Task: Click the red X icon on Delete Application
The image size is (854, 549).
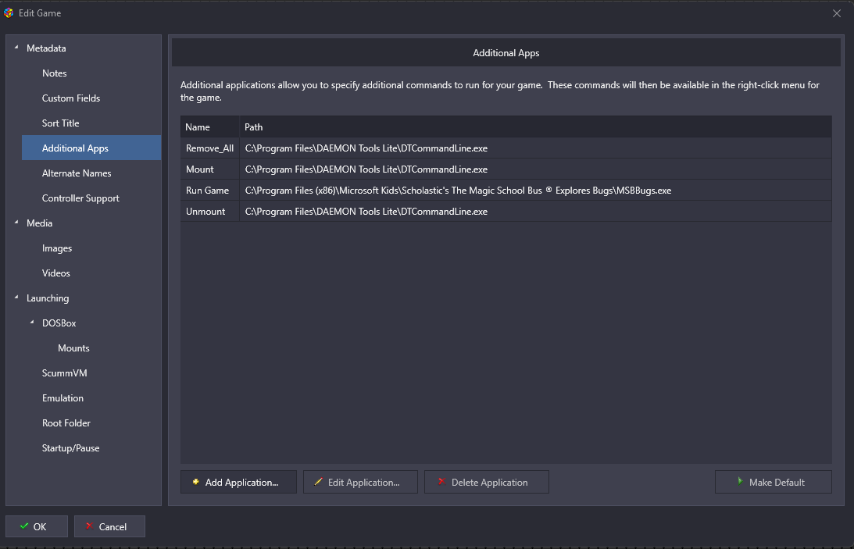Action: coord(441,482)
